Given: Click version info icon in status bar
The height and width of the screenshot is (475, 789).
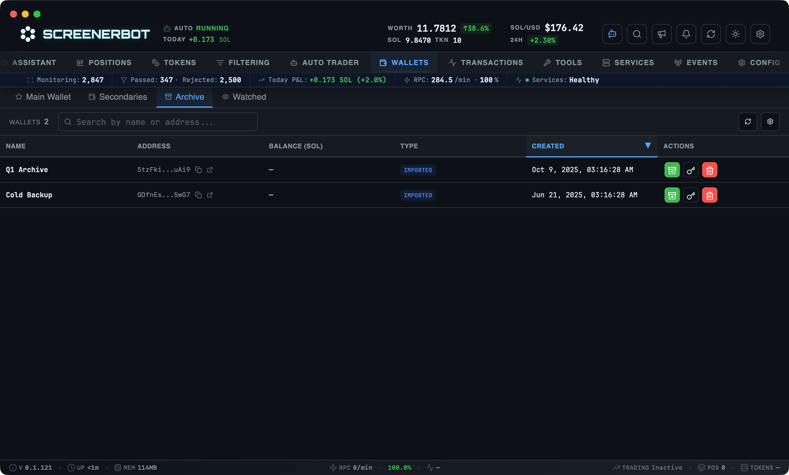Looking at the screenshot, I should click(x=13, y=468).
